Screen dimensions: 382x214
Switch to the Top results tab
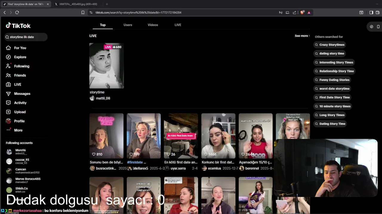[x=103, y=25]
